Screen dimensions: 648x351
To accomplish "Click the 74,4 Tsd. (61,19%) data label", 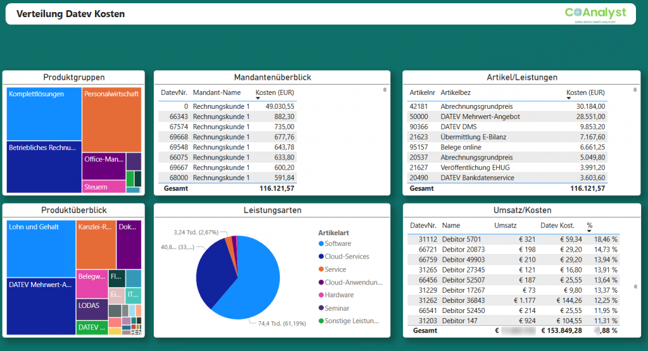I will coord(282,323).
